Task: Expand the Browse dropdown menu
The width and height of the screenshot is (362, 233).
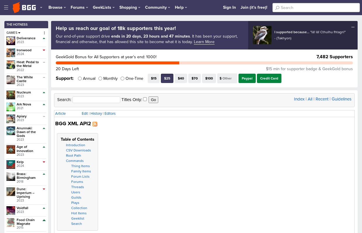Action: (57, 8)
